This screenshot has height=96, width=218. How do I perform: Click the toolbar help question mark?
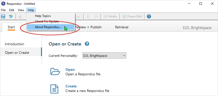149,16
